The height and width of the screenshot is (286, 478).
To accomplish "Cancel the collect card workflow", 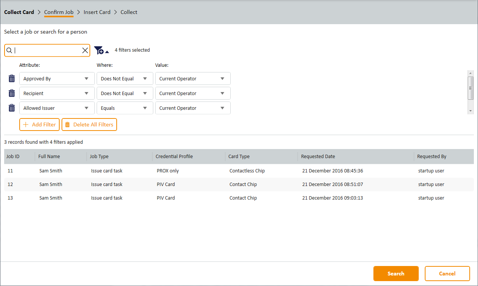I will click(x=447, y=274).
